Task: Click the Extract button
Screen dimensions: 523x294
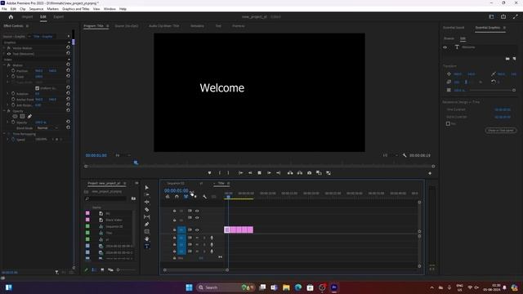Action: 300,173
